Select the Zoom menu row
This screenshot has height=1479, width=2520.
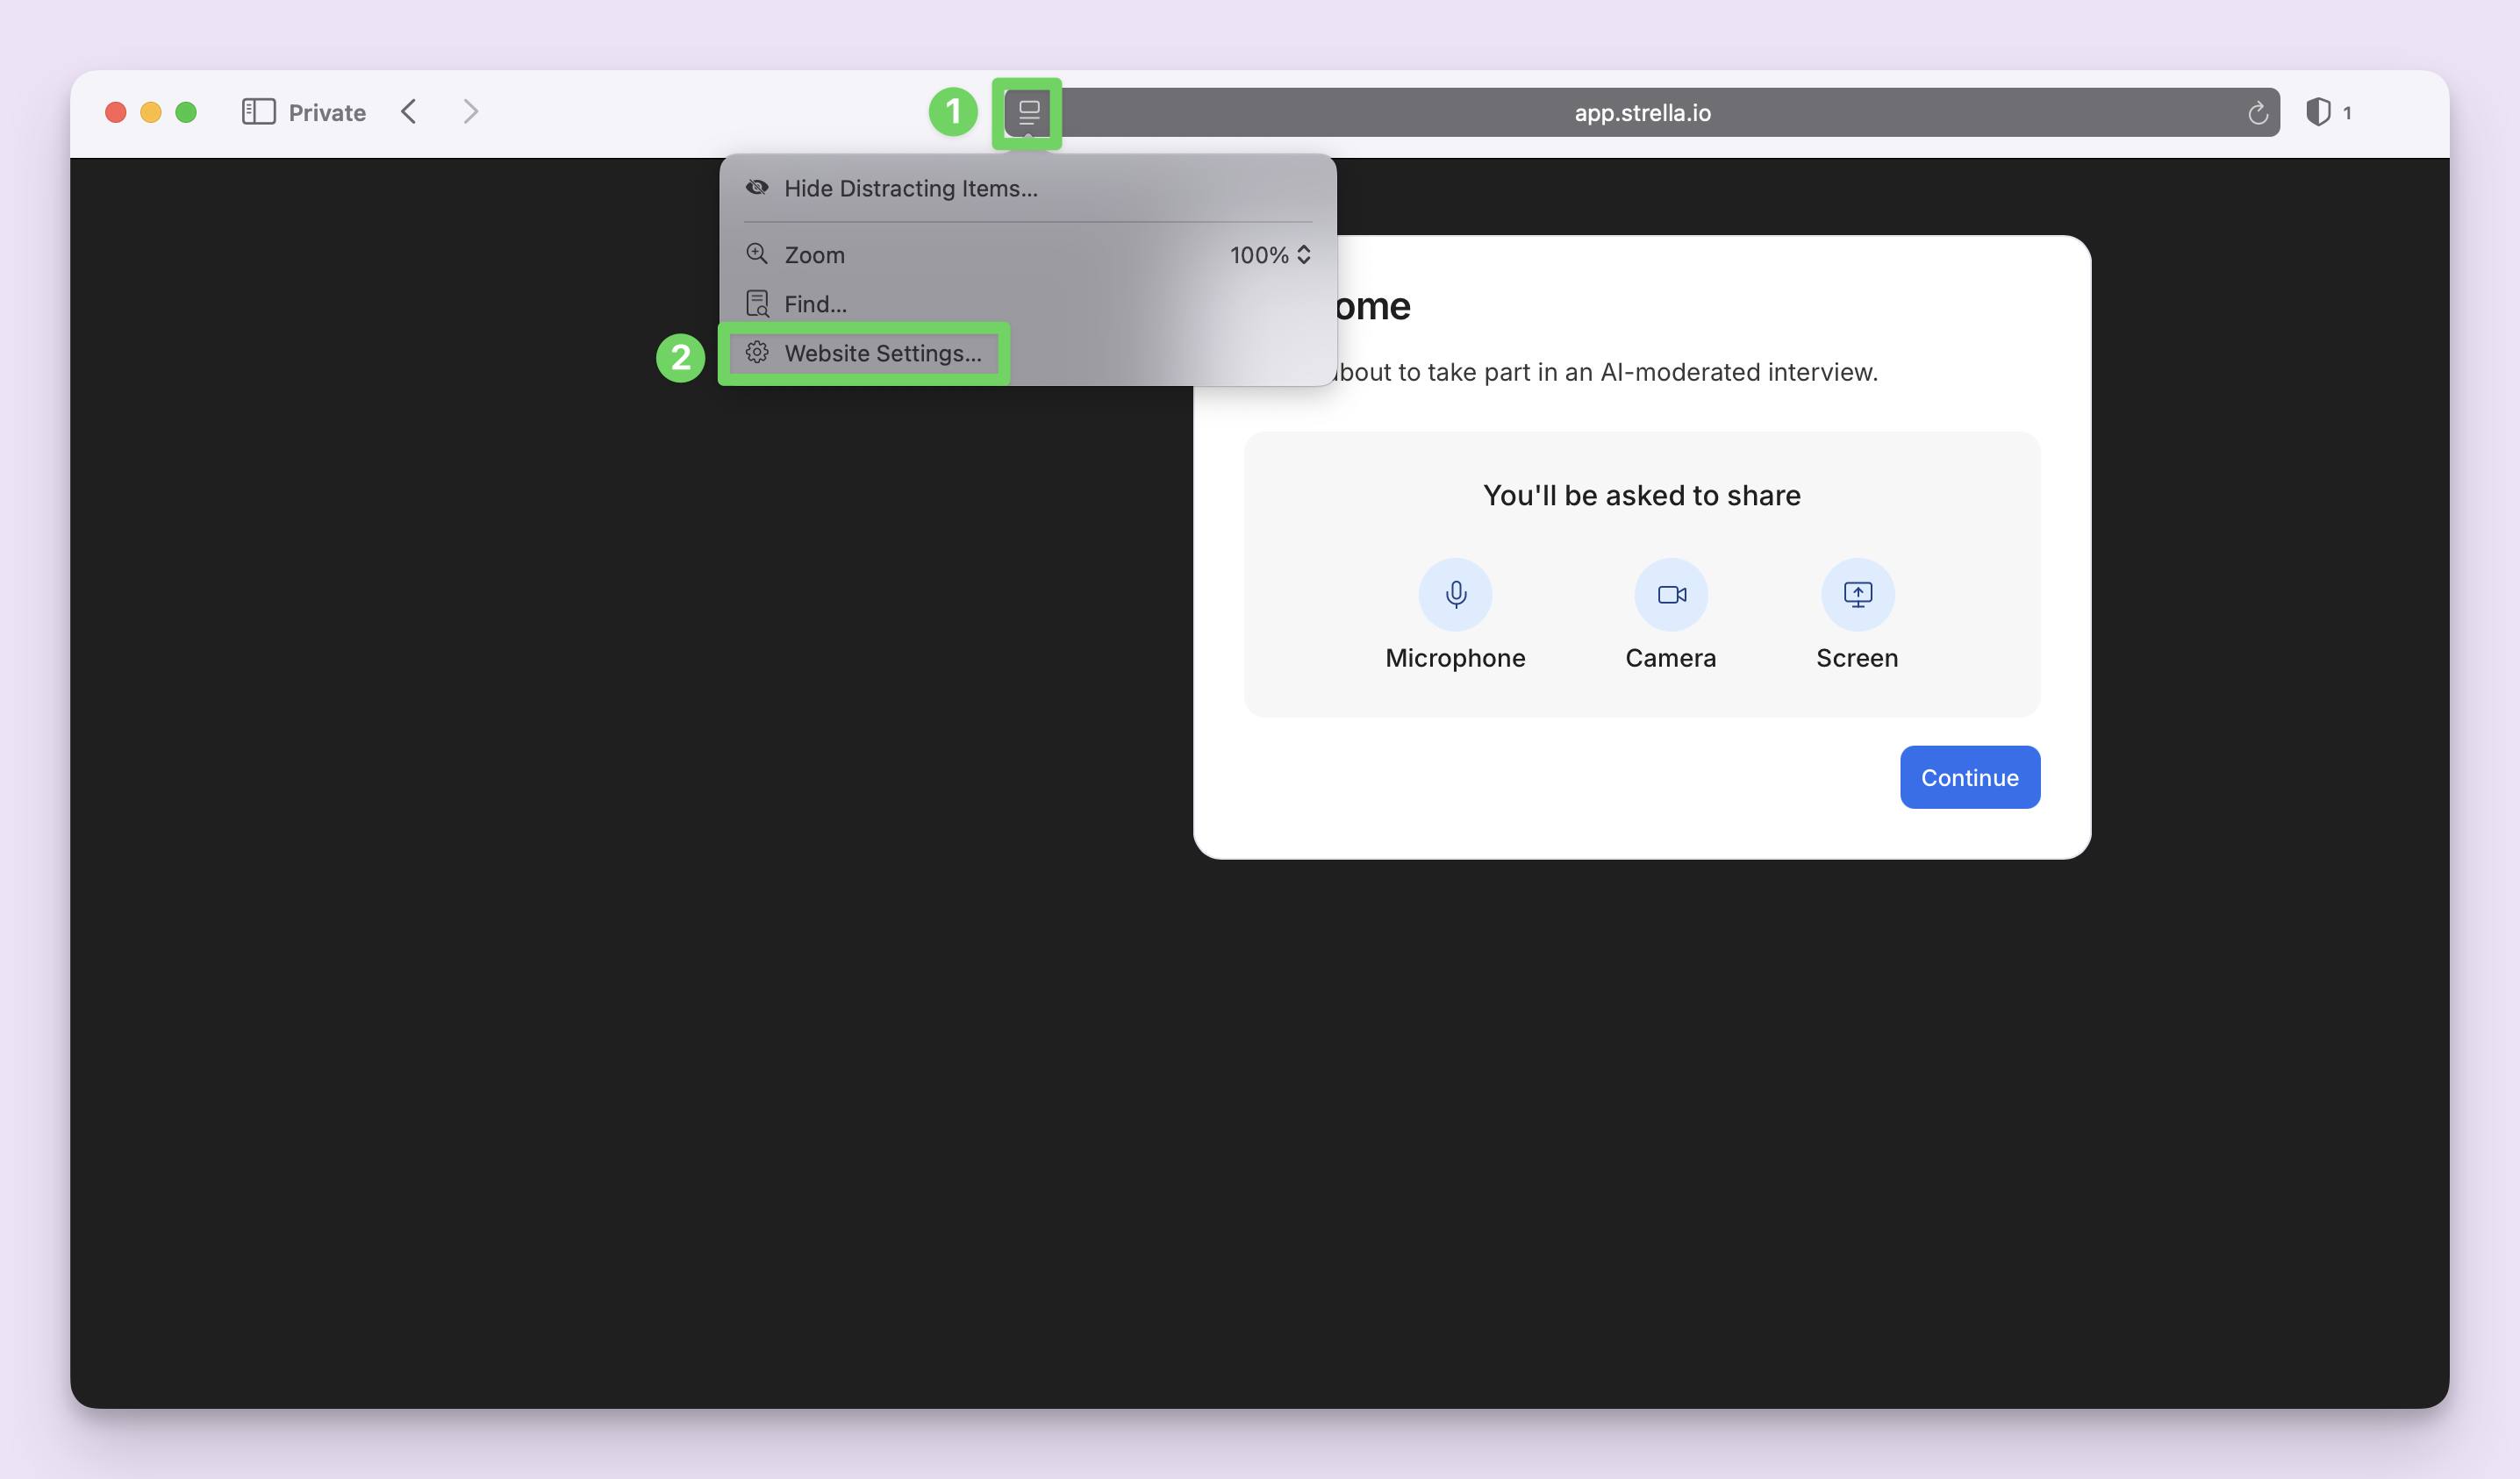tap(814, 255)
